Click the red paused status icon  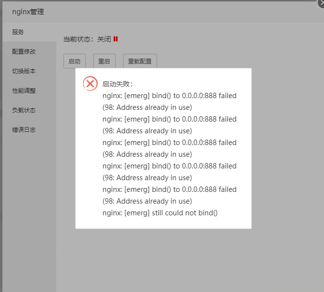click(116, 39)
